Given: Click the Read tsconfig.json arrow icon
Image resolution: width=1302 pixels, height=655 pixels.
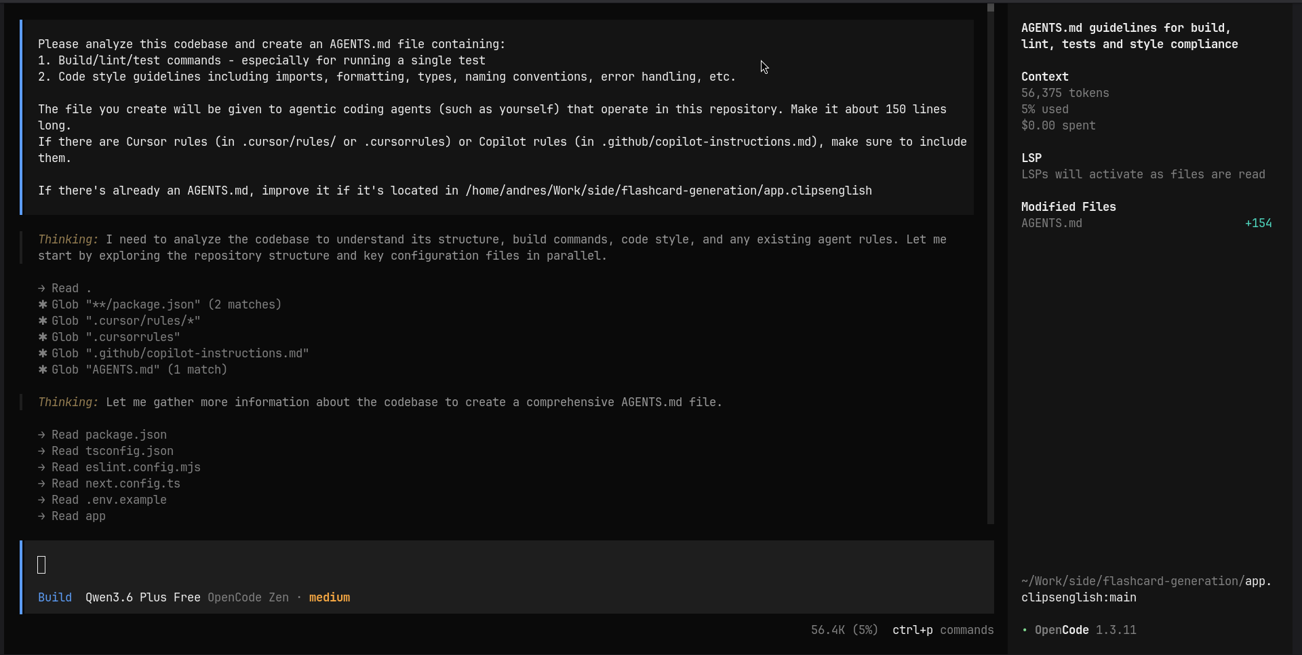Looking at the screenshot, I should 42,451.
